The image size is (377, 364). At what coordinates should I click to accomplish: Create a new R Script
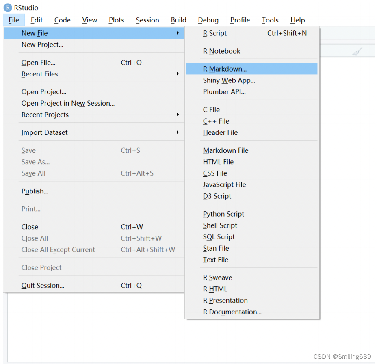[x=252, y=33]
